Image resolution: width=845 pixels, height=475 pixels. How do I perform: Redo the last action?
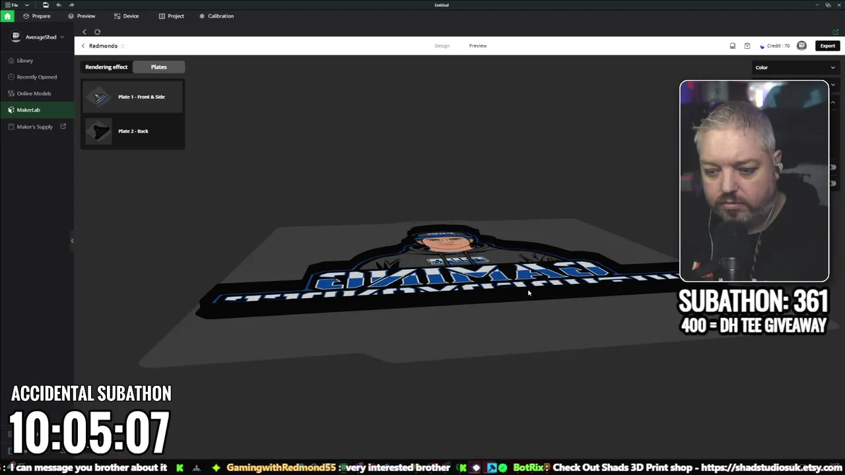click(71, 5)
